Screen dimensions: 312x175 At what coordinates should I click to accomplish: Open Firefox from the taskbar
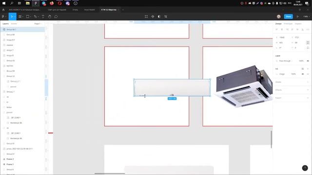52,3
